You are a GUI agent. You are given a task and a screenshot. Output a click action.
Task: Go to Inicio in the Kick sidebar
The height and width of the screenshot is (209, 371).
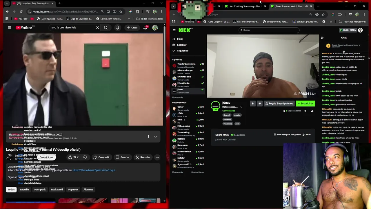click(180, 39)
